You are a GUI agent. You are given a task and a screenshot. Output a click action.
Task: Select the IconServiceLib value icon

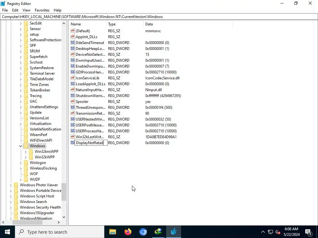(x=73, y=78)
